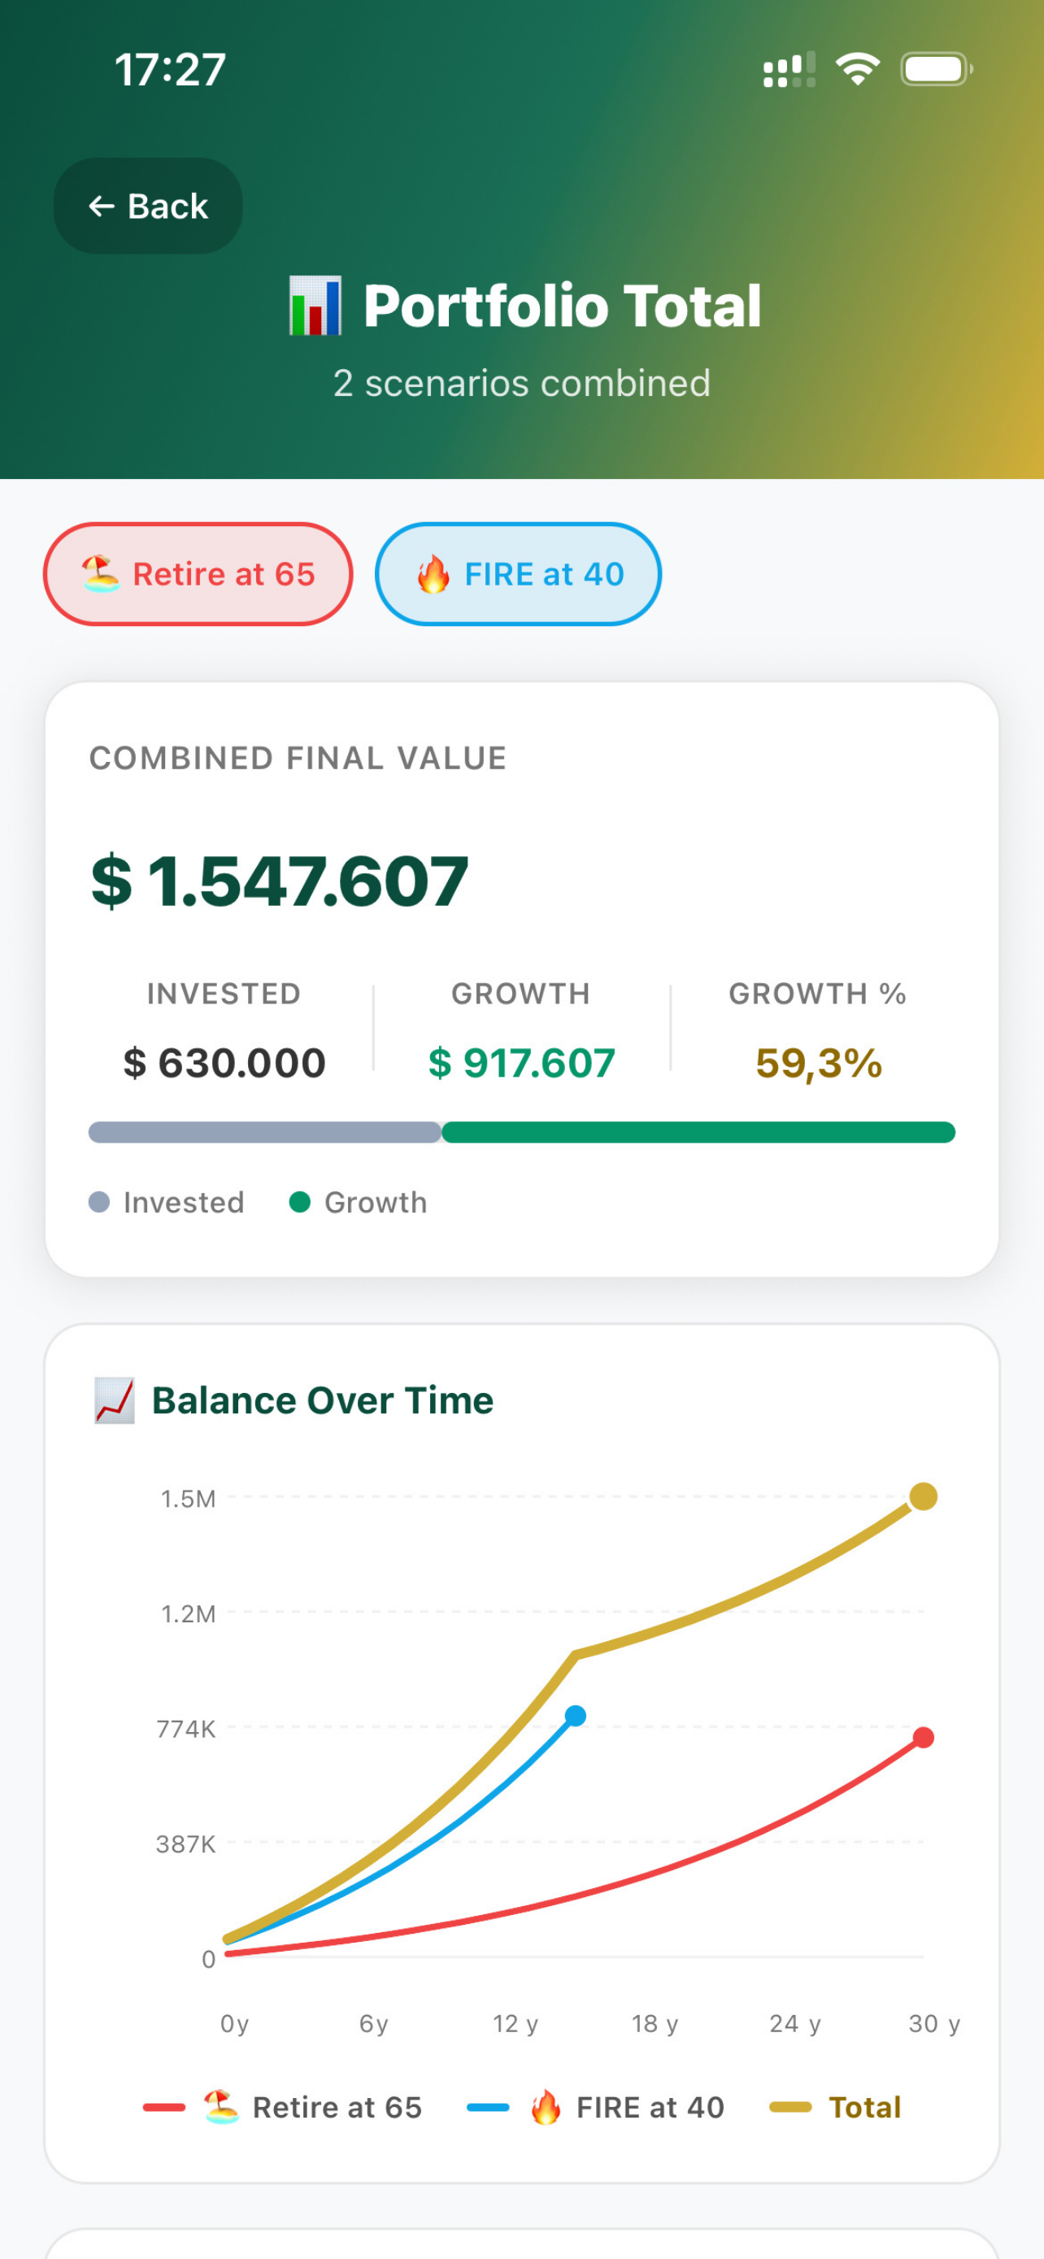
Task: Toggle the FIRE at 40 scenario chip
Action: click(518, 574)
